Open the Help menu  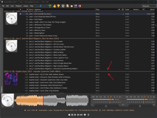coord(31,6)
